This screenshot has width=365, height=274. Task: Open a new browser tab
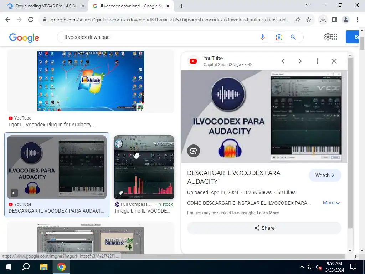pyautogui.click(x=181, y=6)
